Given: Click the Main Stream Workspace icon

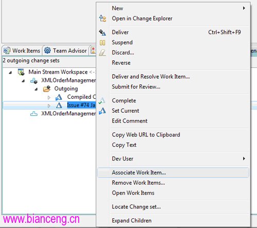Looking at the screenshot, I should 21,72.
